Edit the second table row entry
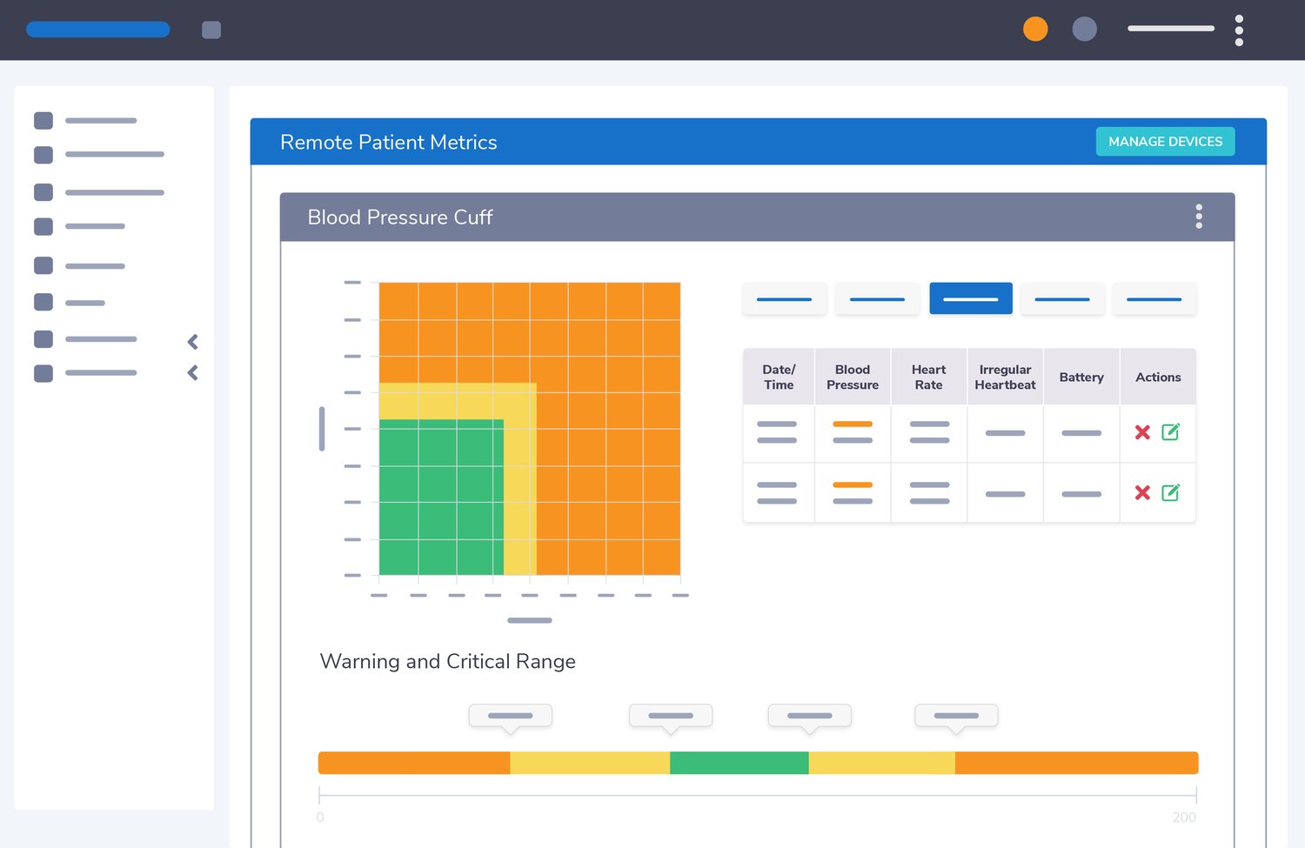 pos(1171,492)
